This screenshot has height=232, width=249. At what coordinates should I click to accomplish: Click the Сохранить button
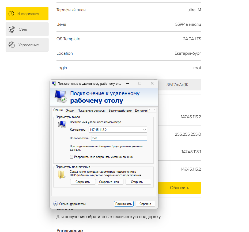pyautogui.click(x=83, y=182)
